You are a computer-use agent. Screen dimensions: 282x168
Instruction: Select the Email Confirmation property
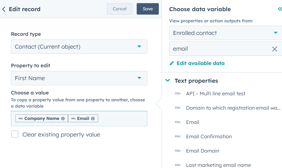(x=209, y=137)
